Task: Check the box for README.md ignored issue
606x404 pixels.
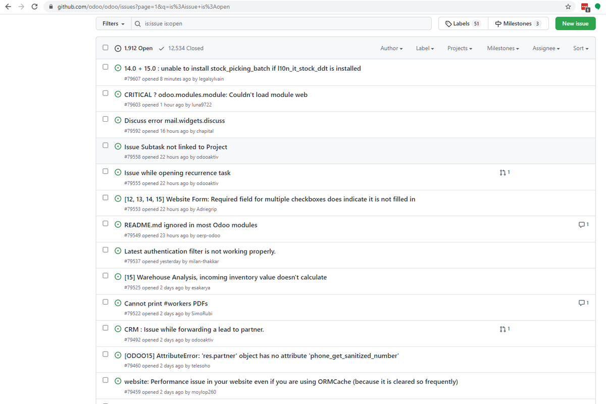Action: pos(106,223)
